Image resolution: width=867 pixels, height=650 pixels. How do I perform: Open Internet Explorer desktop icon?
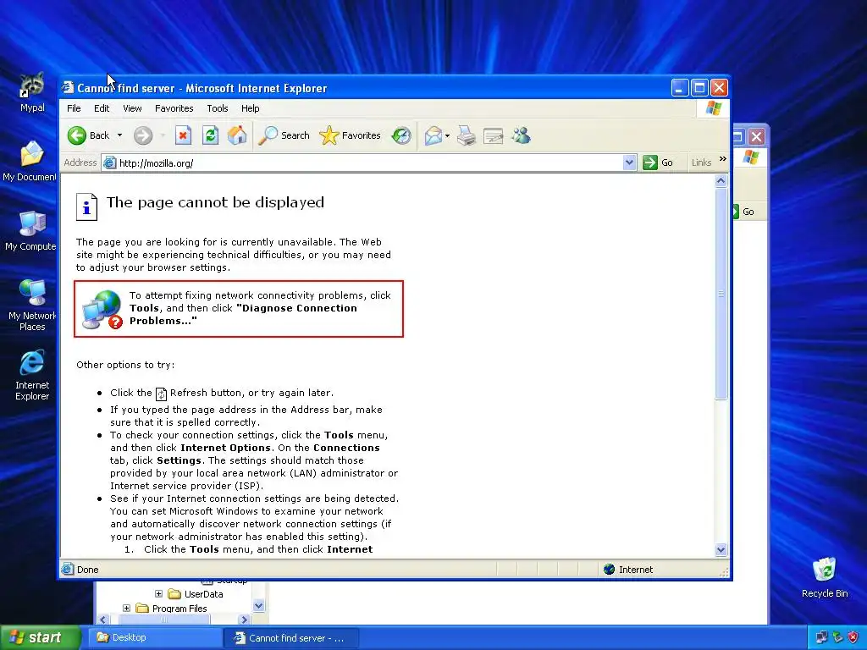(x=32, y=375)
